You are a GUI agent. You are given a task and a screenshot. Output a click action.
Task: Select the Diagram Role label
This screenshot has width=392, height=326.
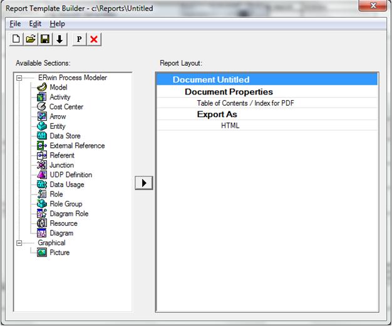point(69,213)
